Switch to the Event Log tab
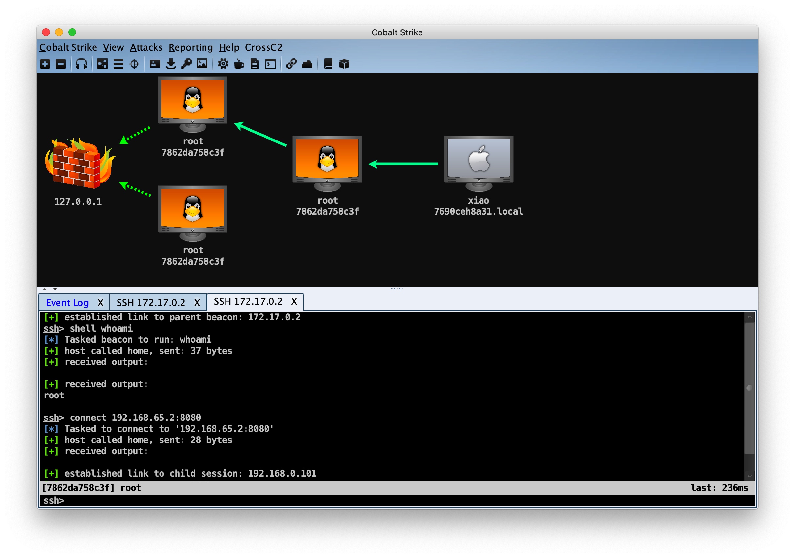This screenshot has height=558, width=795. tap(67, 303)
